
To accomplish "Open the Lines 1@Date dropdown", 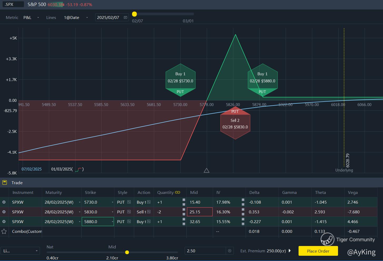I will point(76,17).
